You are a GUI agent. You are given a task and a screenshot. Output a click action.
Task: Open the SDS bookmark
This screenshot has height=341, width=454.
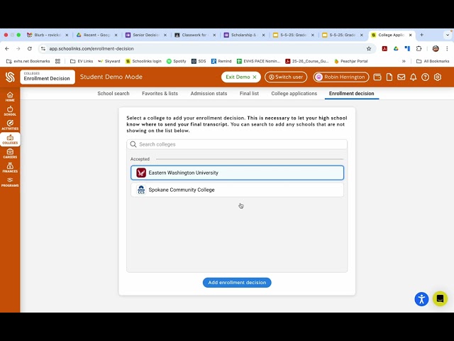pyautogui.click(x=199, y=61)
